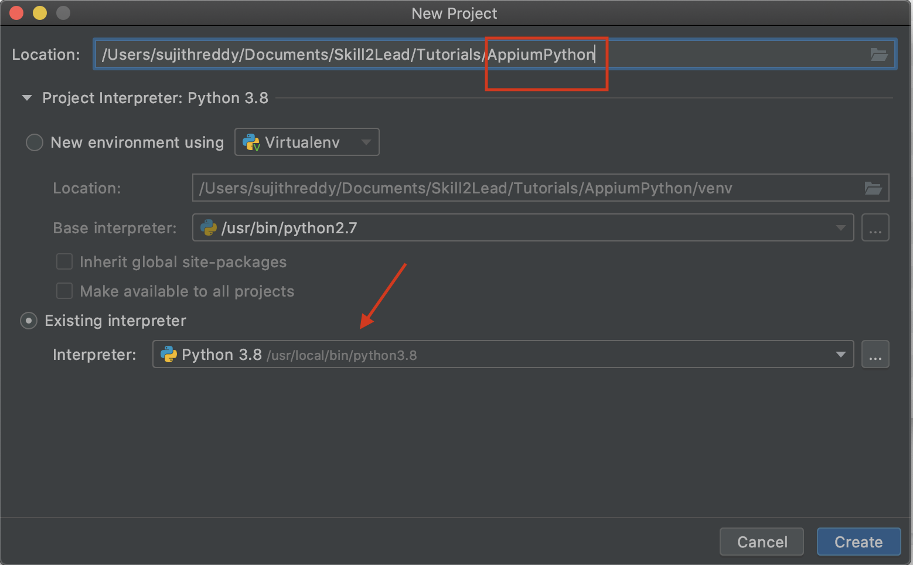Open the ellipsis button beside Interpreter dropdown
Screen dimensions: 913x565
point(875,355)
